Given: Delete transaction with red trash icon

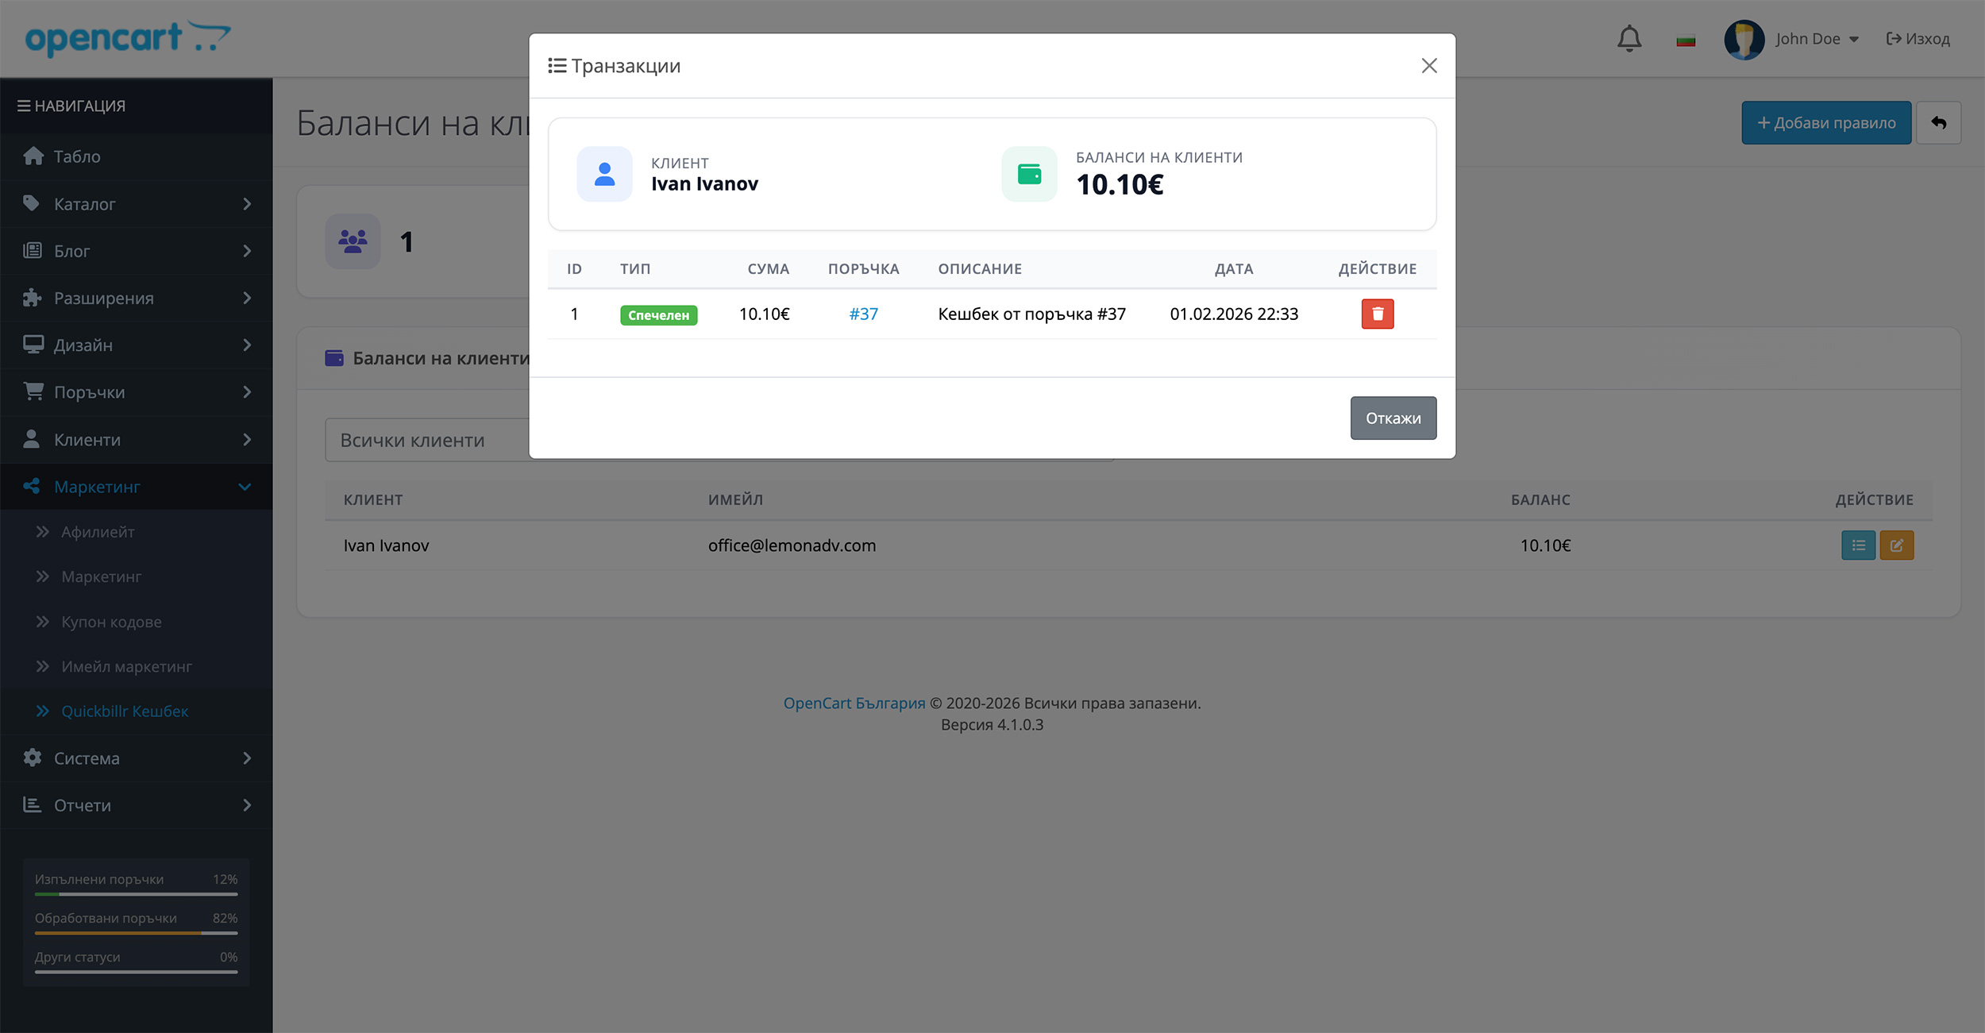Looking at the screenshot, I should (1377, 314).
